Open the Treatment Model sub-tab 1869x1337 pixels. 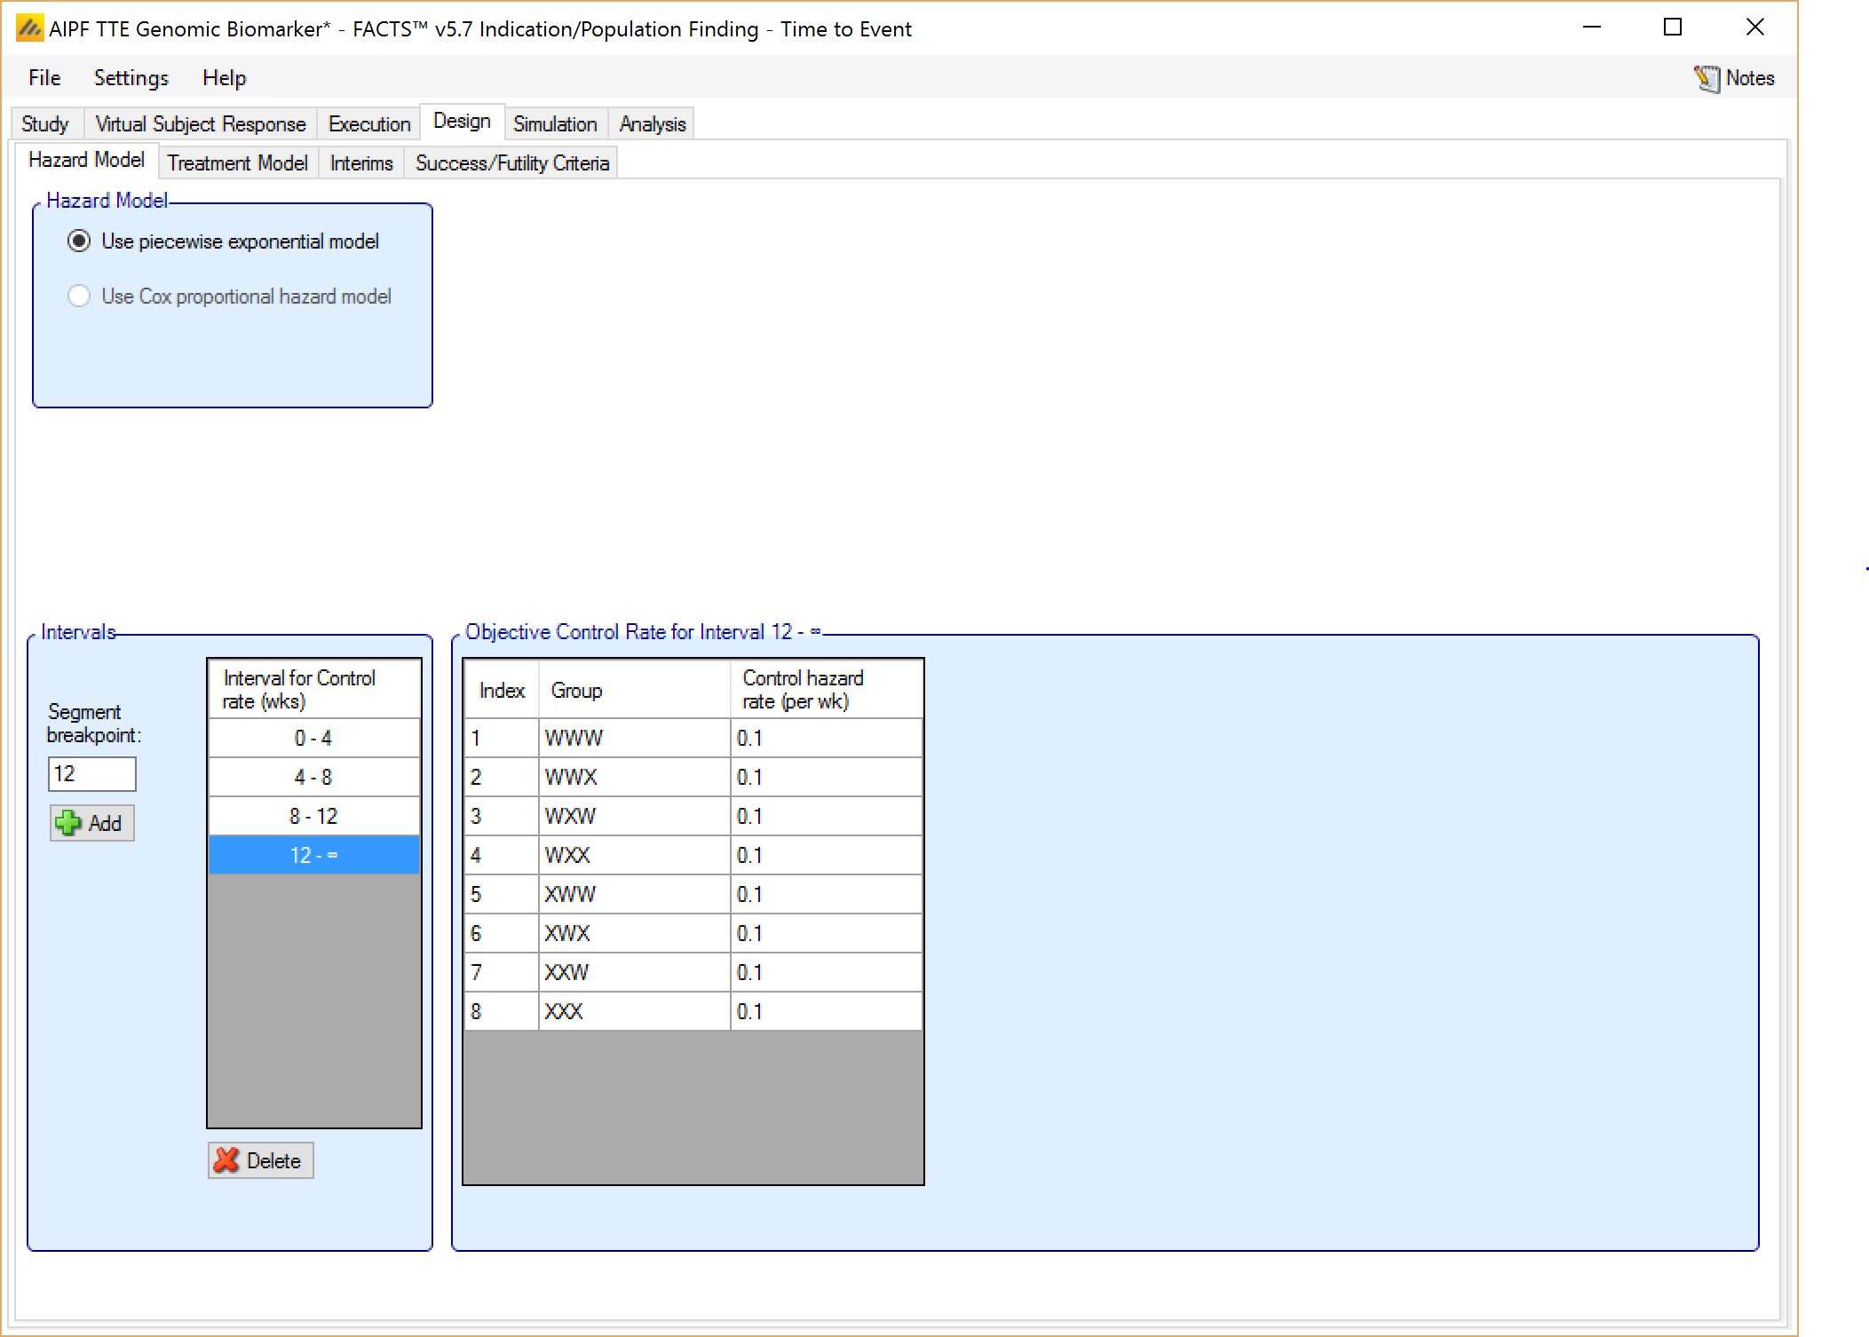(237, 163)
